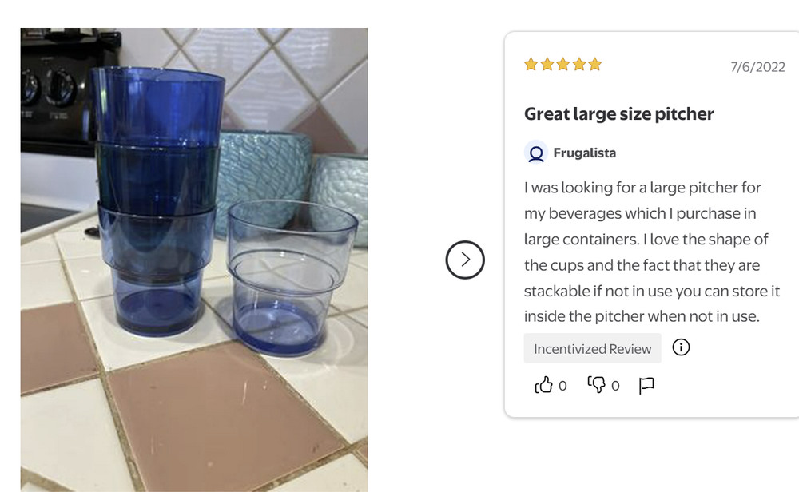Give the review a thumbs down
The image size is (799, 496).
point(598,385)
